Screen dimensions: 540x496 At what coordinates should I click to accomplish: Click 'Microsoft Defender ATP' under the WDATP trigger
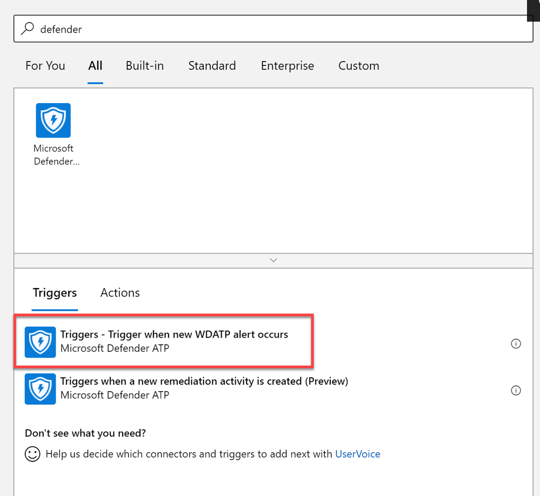pyautogui.click(x=115, y=348)
